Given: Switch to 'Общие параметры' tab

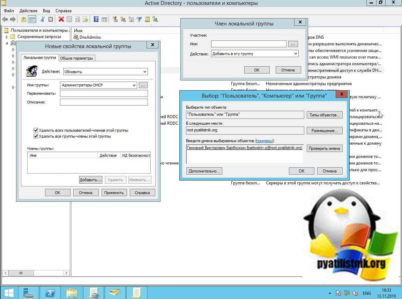Looking at the screenshot, I should [76, 58].
